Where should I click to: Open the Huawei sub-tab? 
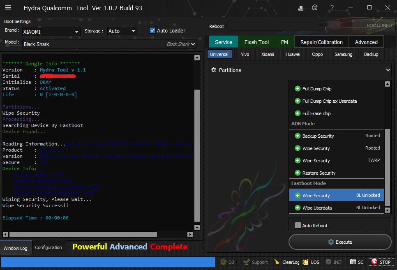293,54
